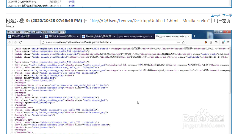Open the 文件 menu in Firefox
Image resolution: width=238 pixels, height=134 pixels.
[10, 32]
